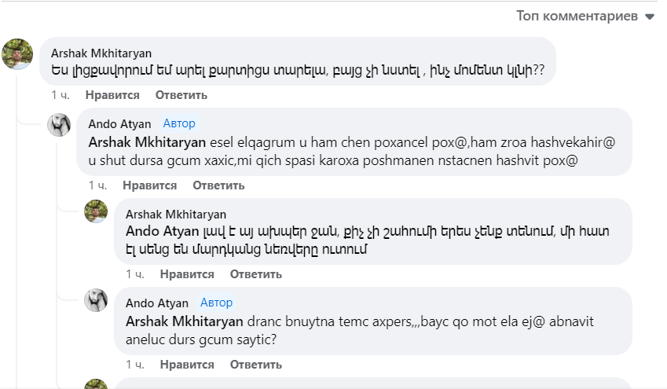This screenshot has height=389, width=667.
Task: Like Arshak Mkhitaryan's top comment
Action: coord(112,95)
